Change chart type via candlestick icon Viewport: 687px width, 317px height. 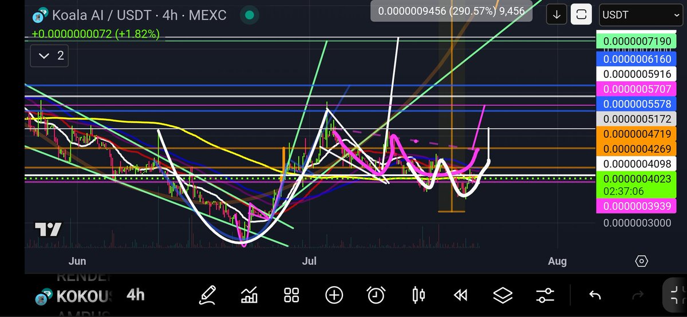click(418, 295)
